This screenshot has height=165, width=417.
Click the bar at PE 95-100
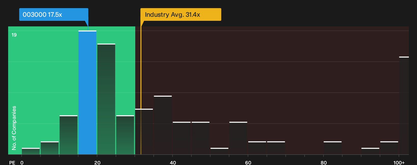pos(389,148)
